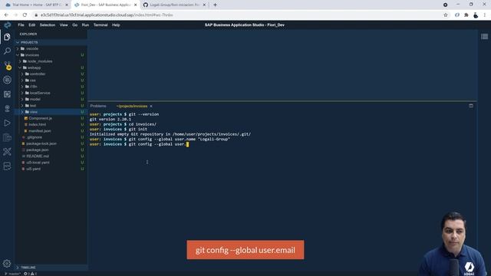The height and width of the screenshot is (276, 491).
Task: Open the Run menu
Action: pos(85,25)
